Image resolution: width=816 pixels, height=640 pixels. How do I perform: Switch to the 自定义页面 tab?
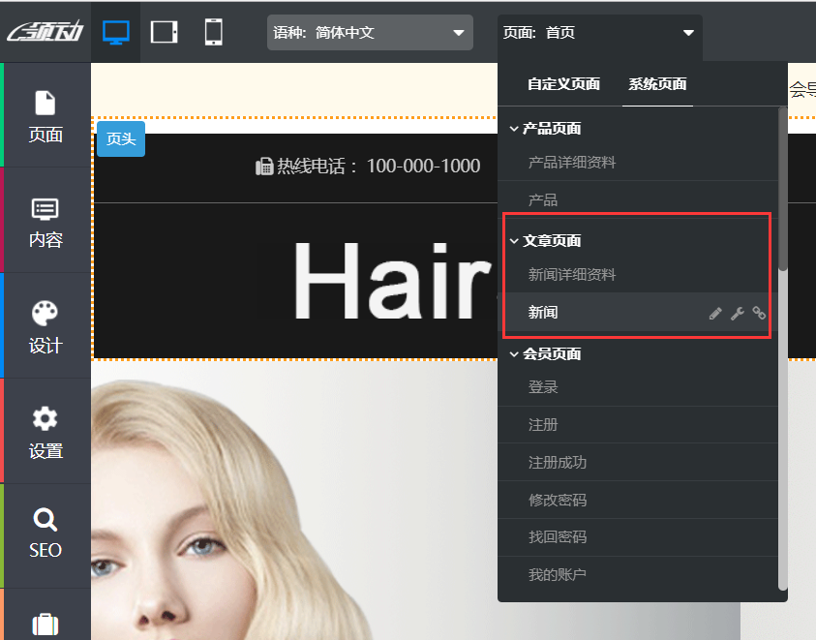[563, 84]
